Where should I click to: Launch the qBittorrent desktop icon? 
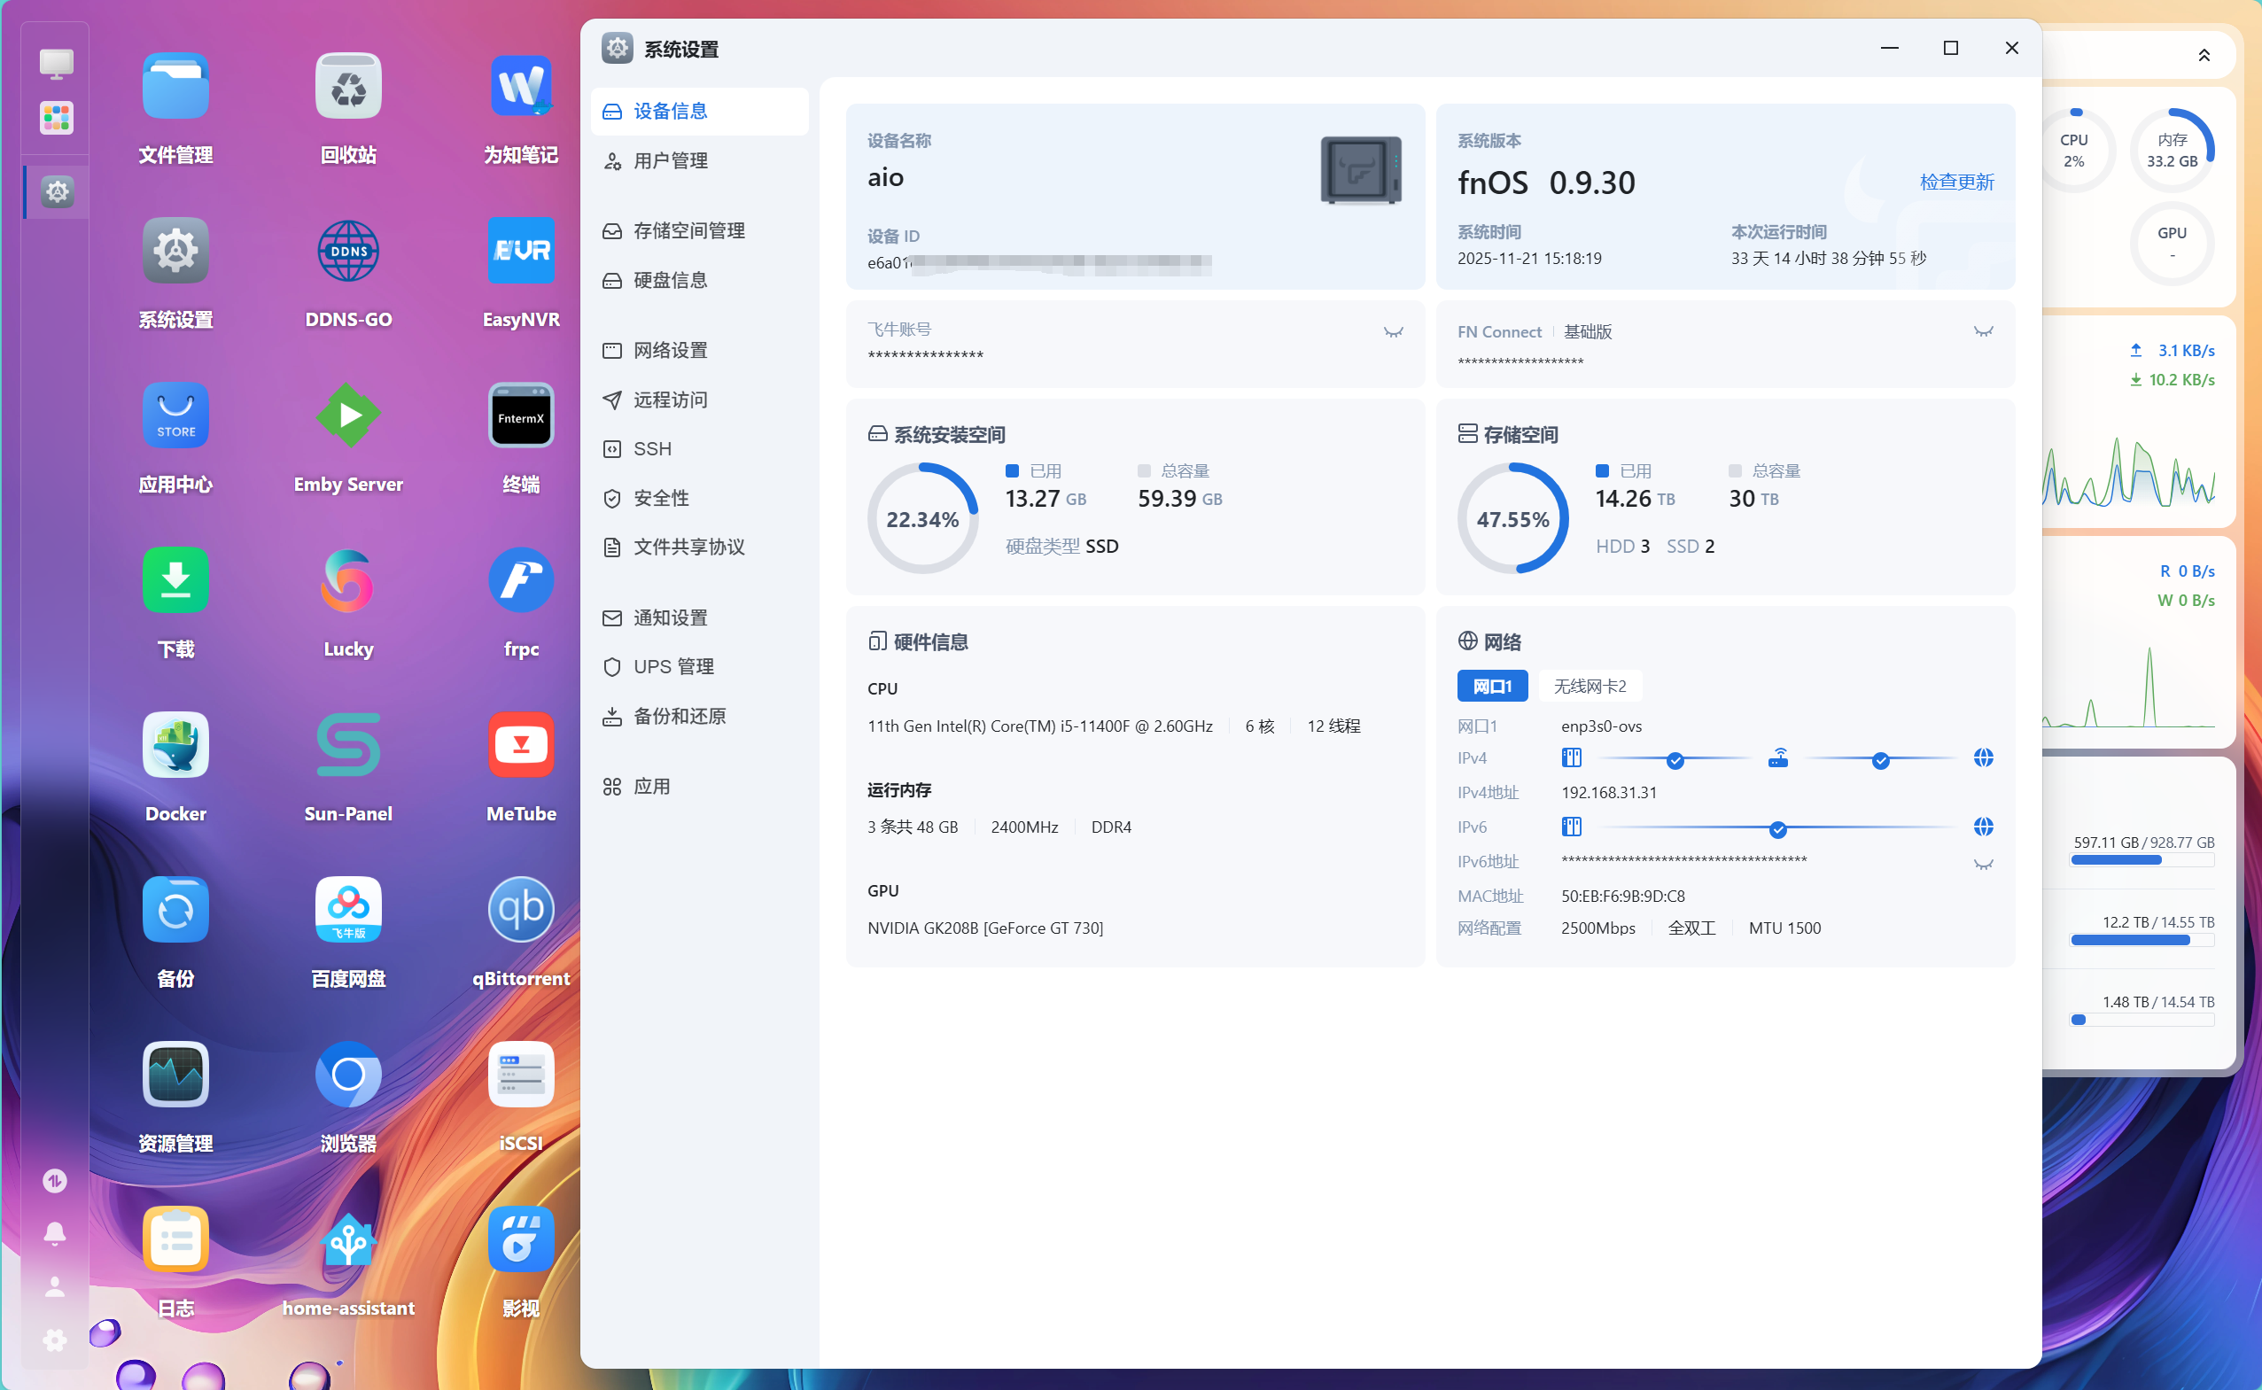tap(520, 909)
